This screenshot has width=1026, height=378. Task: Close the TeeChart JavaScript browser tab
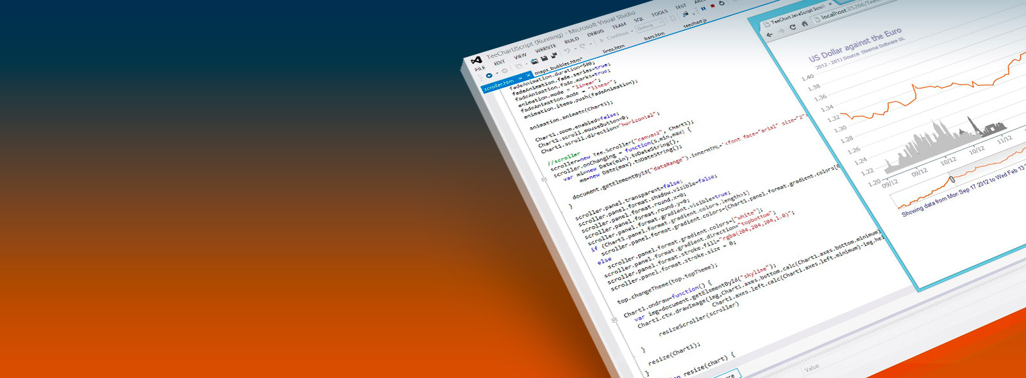[x=830, y=4]
